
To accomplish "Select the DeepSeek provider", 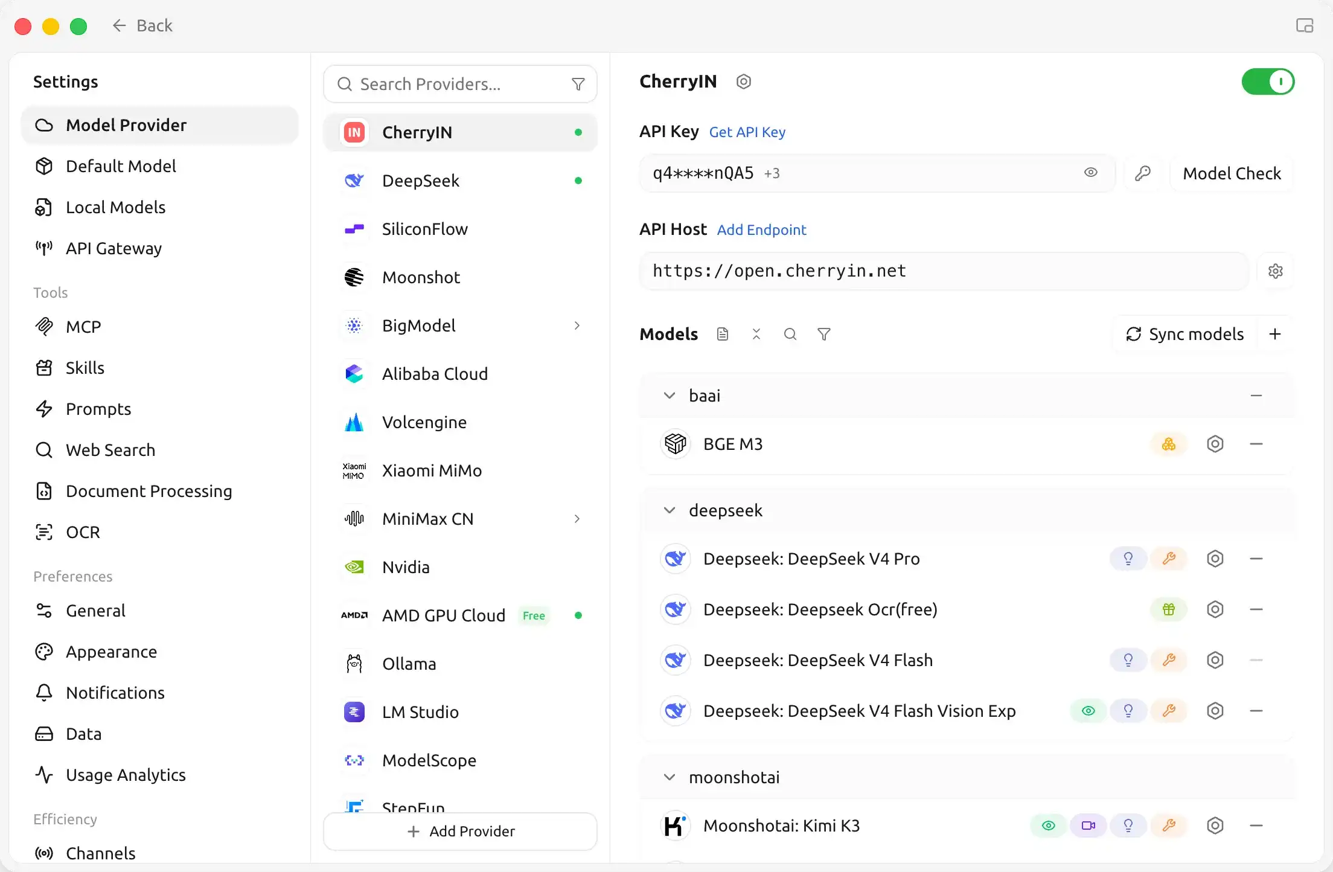I will click(461, 181).
